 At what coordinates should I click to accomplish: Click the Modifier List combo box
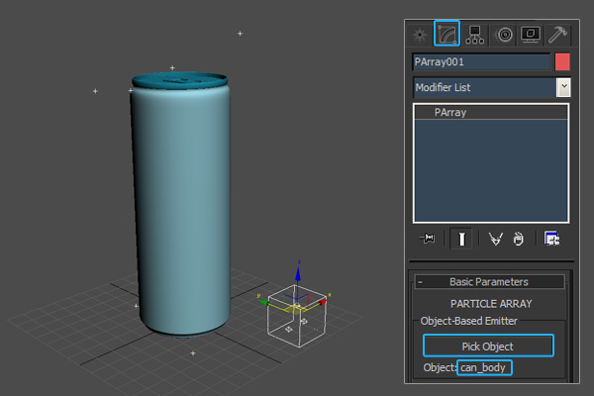click(x=483, y=87)
